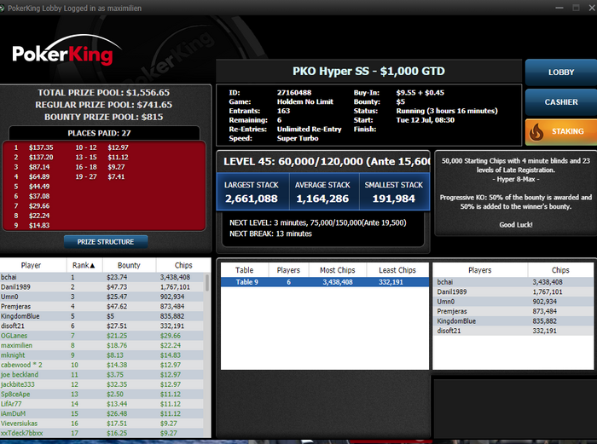This screenshot has width=597, height=444.
Task: Select eliminated player mknight
Action: pos(102,355)
